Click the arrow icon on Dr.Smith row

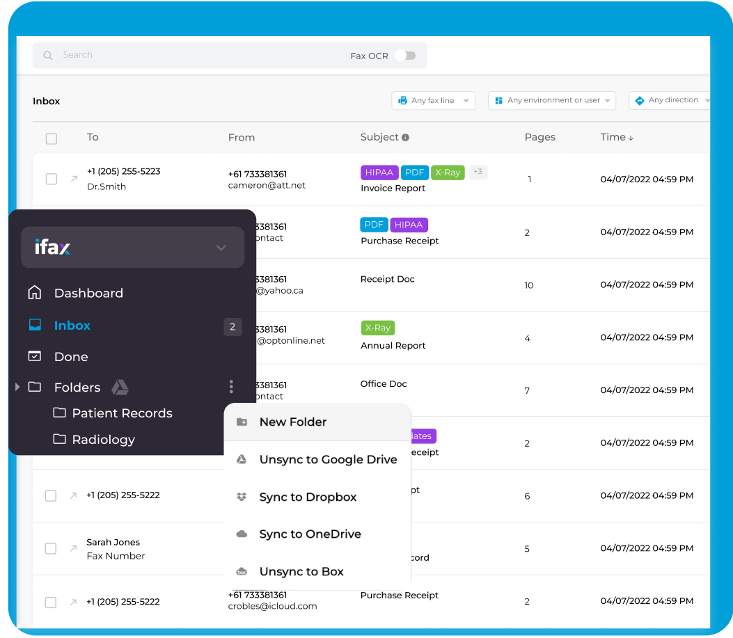(74, 180)
